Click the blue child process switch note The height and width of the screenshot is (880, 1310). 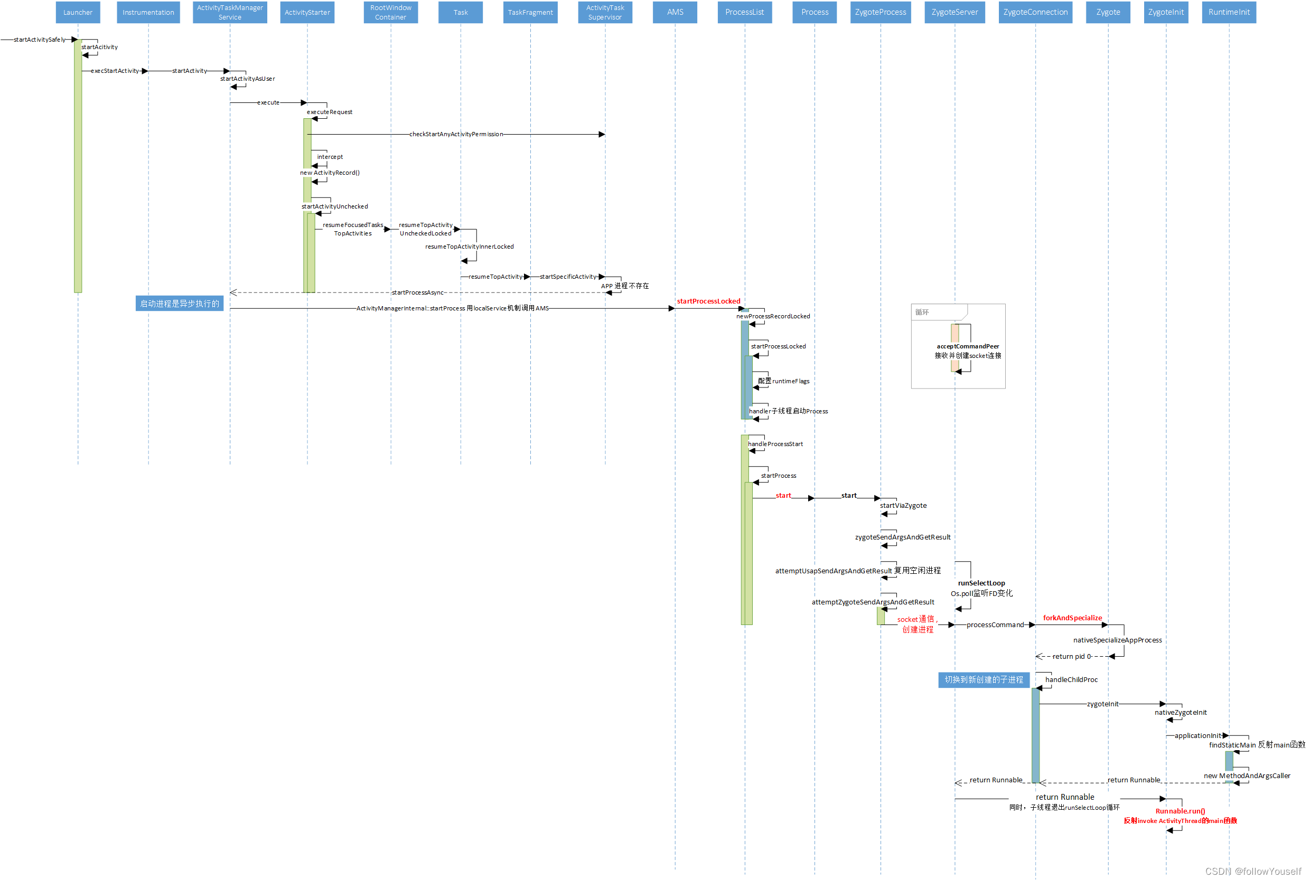[x=984, y=679]
